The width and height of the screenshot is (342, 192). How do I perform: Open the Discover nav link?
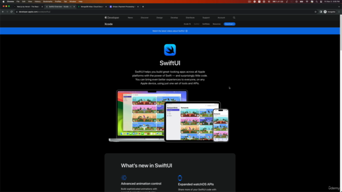pos(145,18)
